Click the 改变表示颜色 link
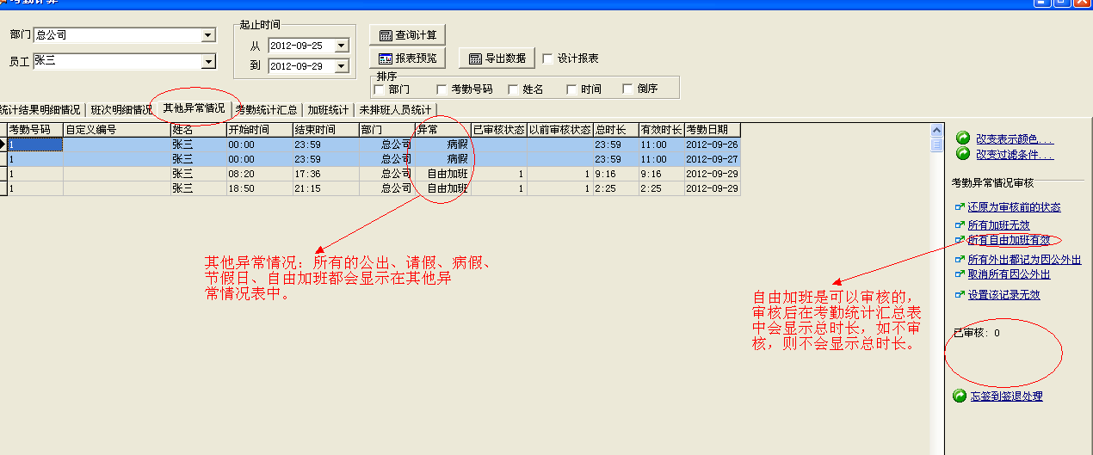The image size is (1093, 455). pyautogui.click(x=1014, y=138)
